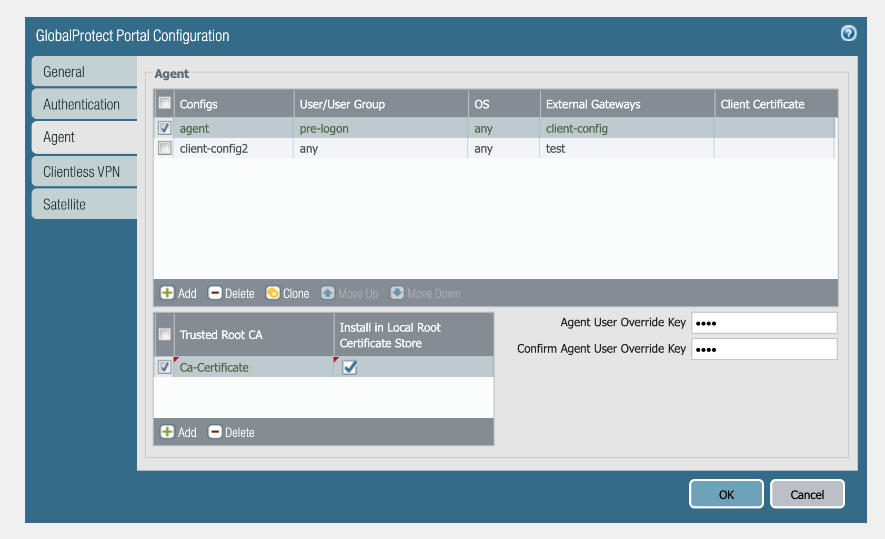Click OK to save portal configuration
This screenshot has height=539, width=885.
pyautogui.click(x=726, y=494)
